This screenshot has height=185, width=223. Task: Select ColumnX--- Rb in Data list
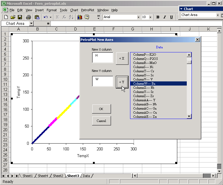point(159,88)
